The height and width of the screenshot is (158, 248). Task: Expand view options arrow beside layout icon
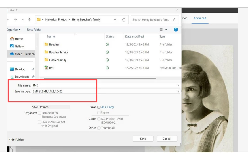click(x=166, y=30)
